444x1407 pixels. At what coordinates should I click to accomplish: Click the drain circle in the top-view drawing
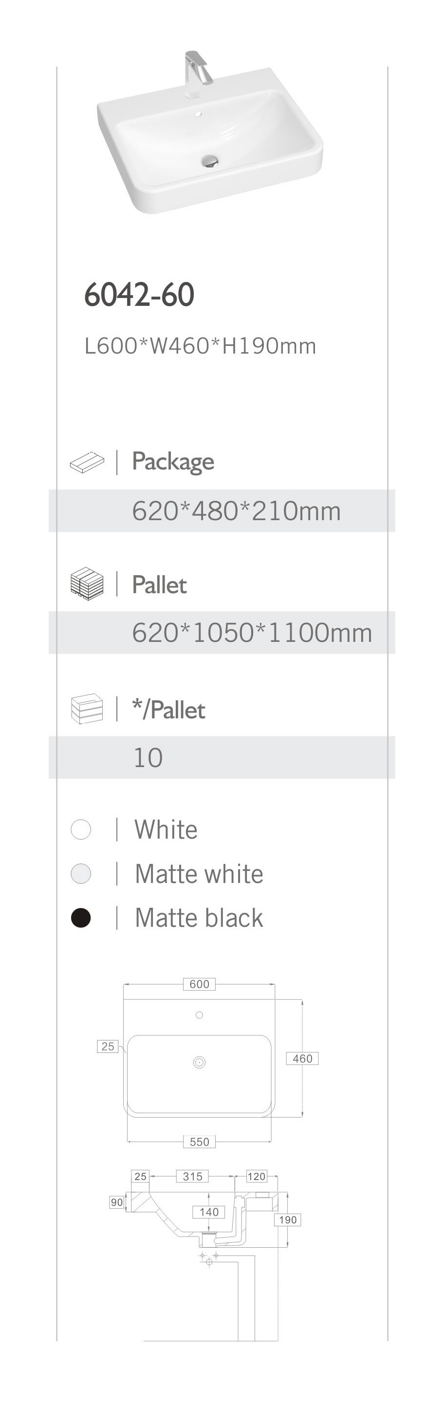199,1062
